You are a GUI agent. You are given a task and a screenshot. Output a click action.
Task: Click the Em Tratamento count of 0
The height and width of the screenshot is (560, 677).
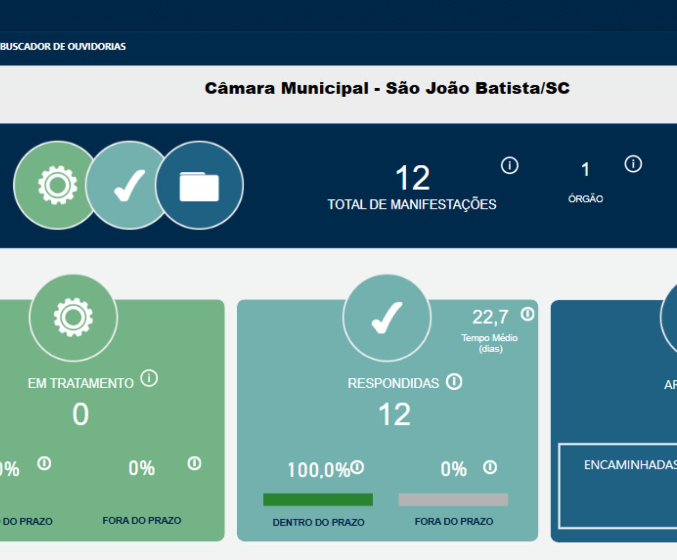(80, 414)
